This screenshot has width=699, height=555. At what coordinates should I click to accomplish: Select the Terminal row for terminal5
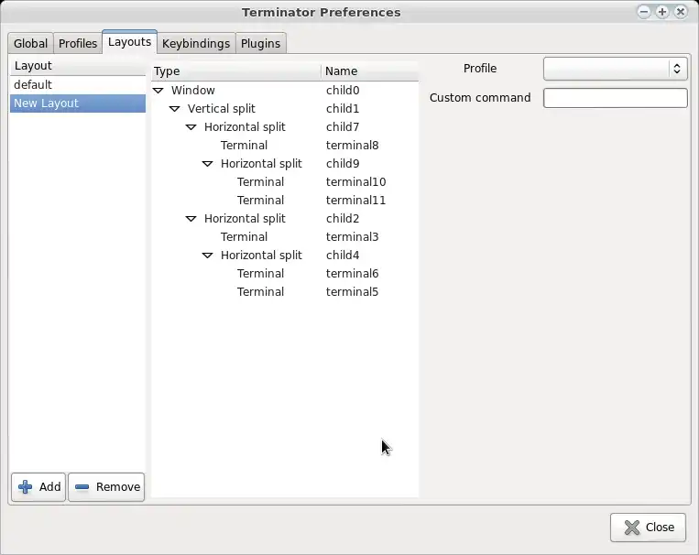[285, 291]
